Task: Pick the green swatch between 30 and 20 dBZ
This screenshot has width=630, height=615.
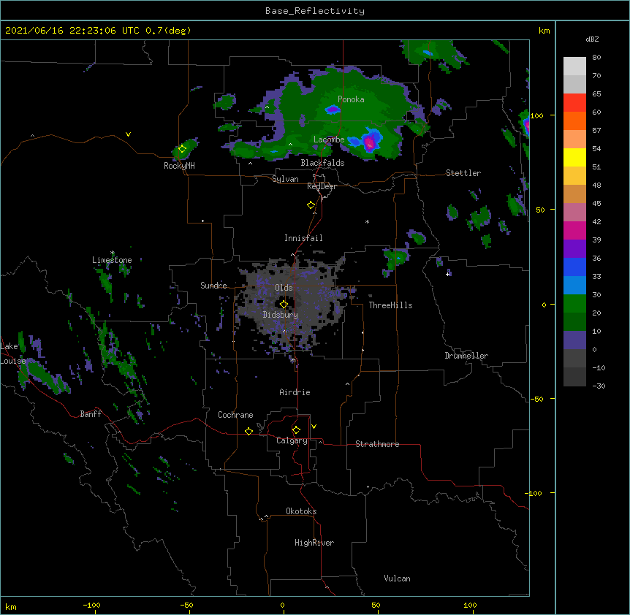Action: [574, 304]
